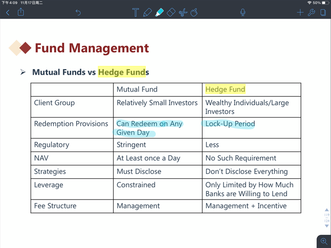Screen dimensions: 331x248
Task: Go back to the notes library
Action: [x=7, y=12]
